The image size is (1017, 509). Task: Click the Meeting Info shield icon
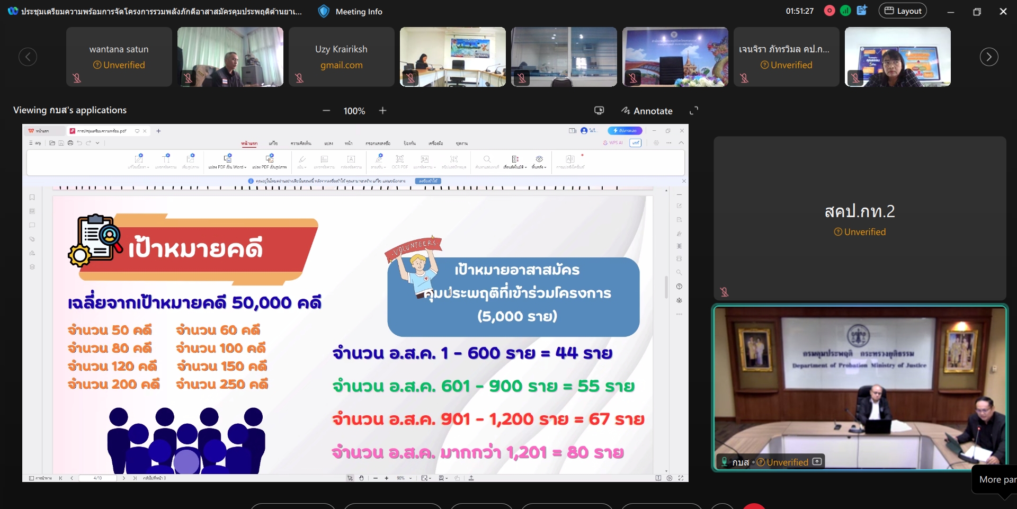(324, 11)
